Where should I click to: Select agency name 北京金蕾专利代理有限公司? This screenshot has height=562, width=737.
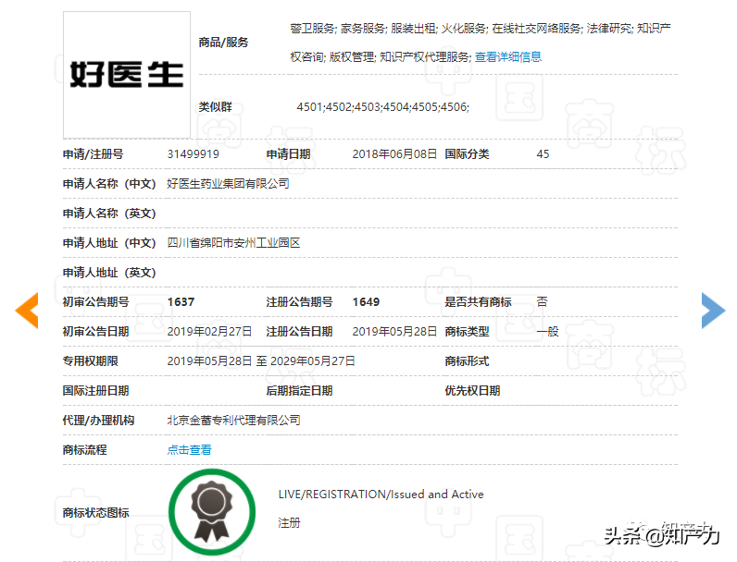click(x=233, y=420)
